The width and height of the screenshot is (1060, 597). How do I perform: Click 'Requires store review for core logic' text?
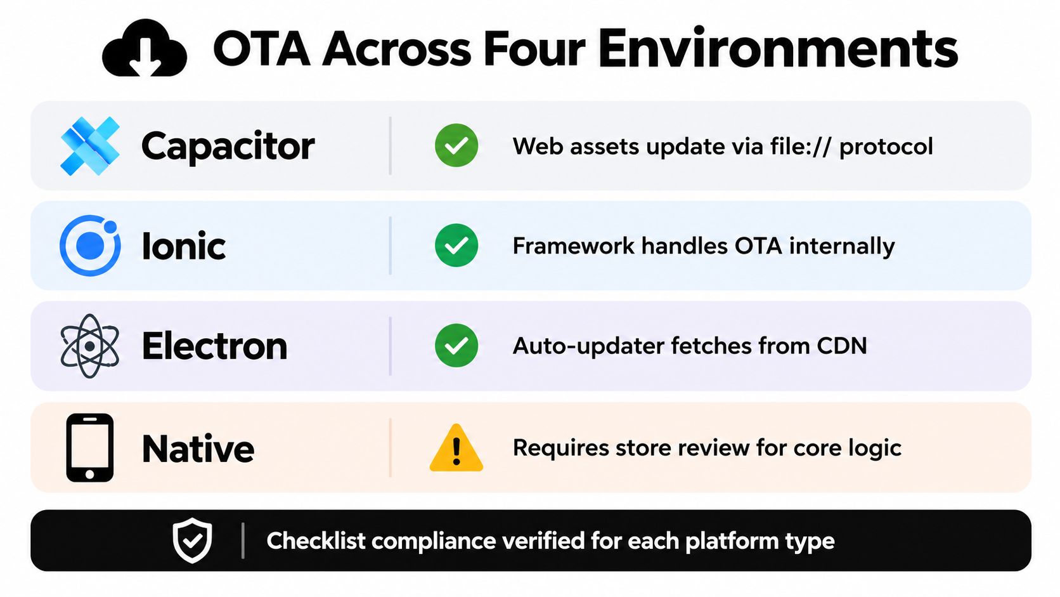707,448
